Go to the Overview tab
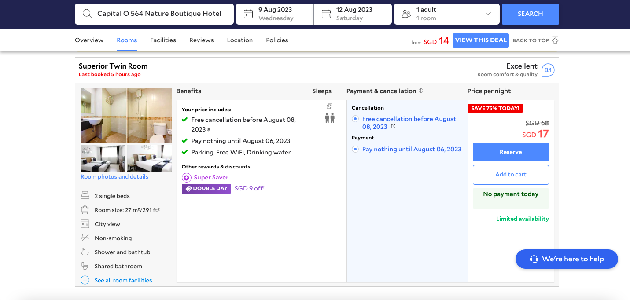 (89, 40)
